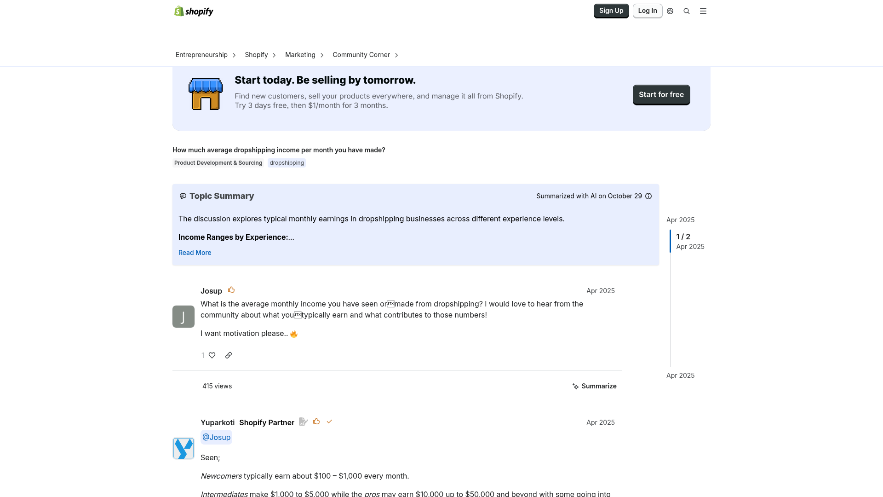The image size is (883, 497).
Task: Click the Apr 2025 date on Josup's post
Action: pos(600,291)
